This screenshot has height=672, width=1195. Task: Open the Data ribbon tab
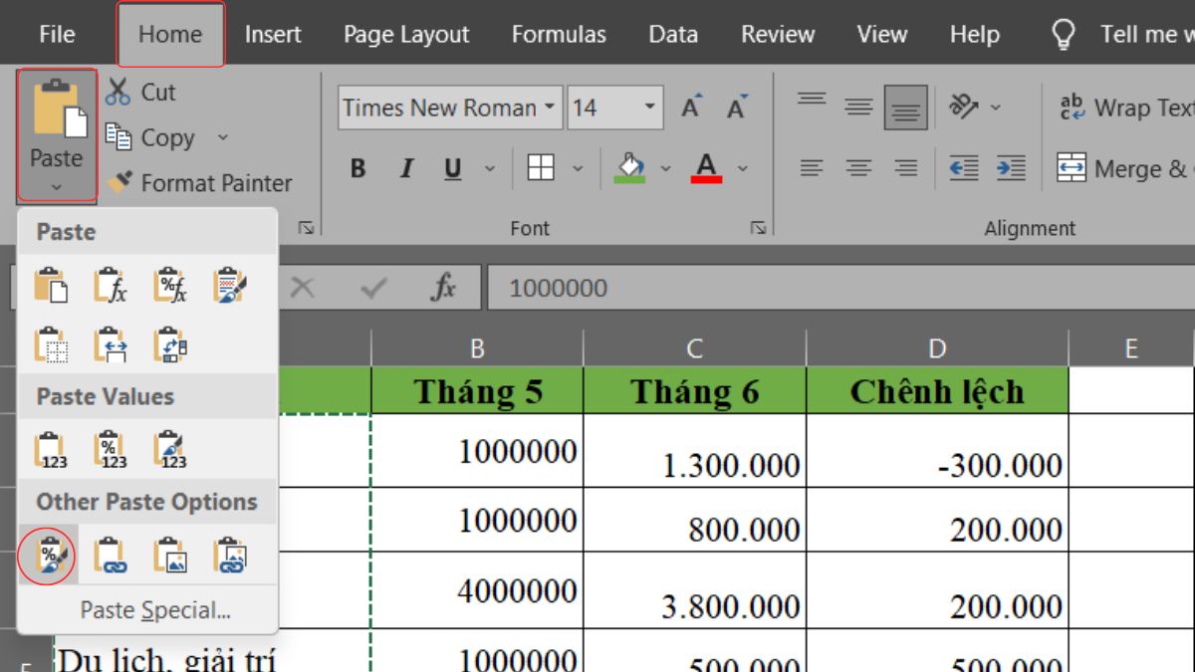click(672, 33)
